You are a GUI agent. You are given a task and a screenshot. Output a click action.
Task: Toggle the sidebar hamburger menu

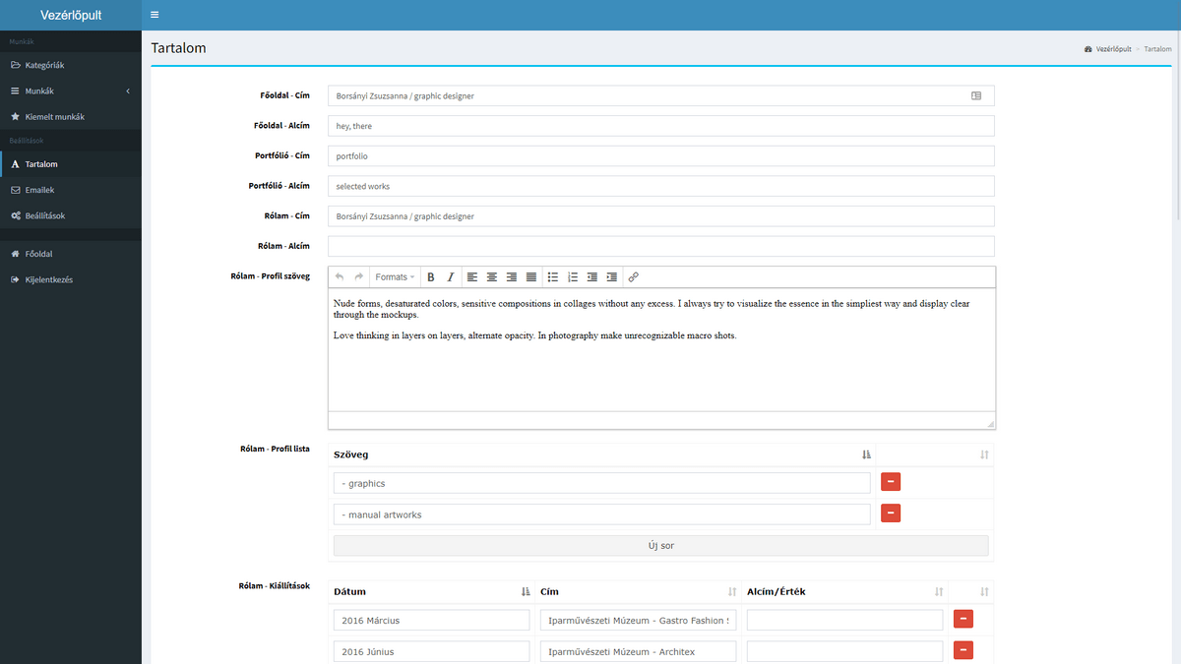pos(155,15)
